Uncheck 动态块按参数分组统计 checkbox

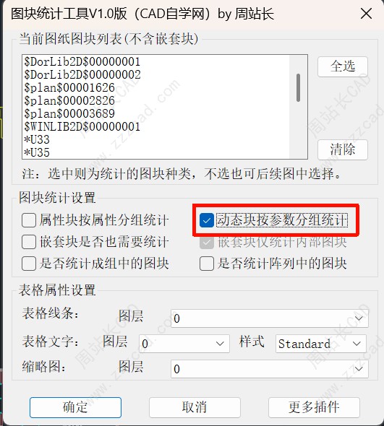tap(207, 220)
